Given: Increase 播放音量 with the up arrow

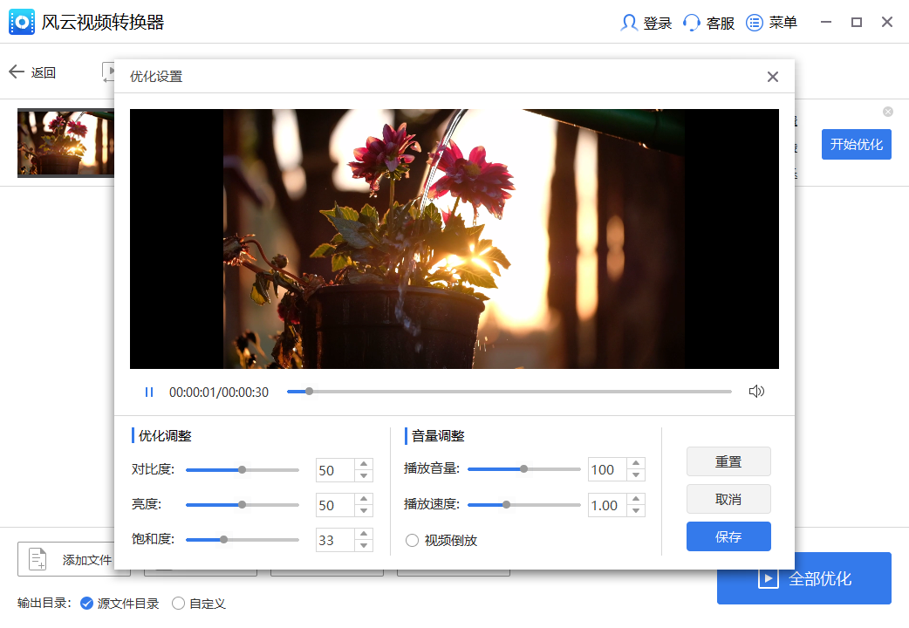Looking at the screenshot, I should [x=636, y=464].
